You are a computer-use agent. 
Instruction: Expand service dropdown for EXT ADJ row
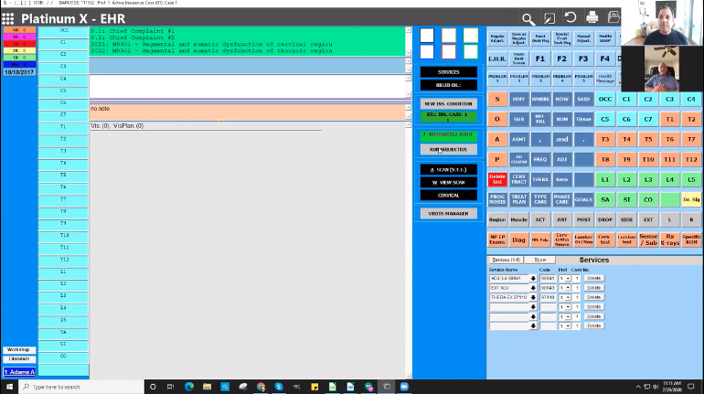(x=533, y=288)
